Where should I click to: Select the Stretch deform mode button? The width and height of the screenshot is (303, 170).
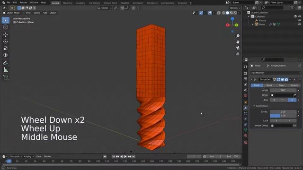click(294, 85)
